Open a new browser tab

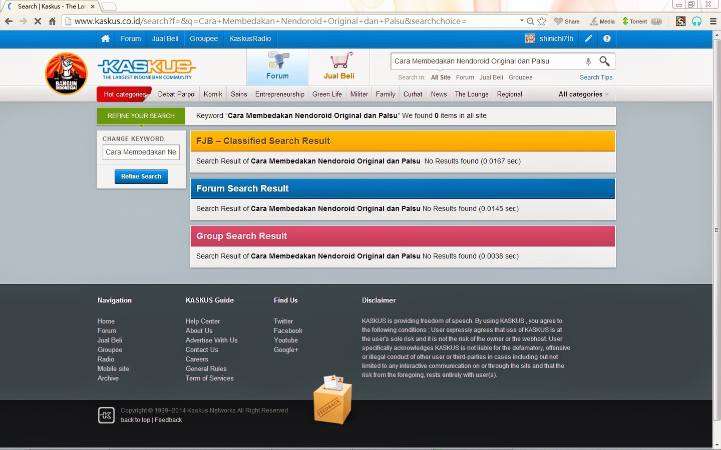tap(109, 6)
